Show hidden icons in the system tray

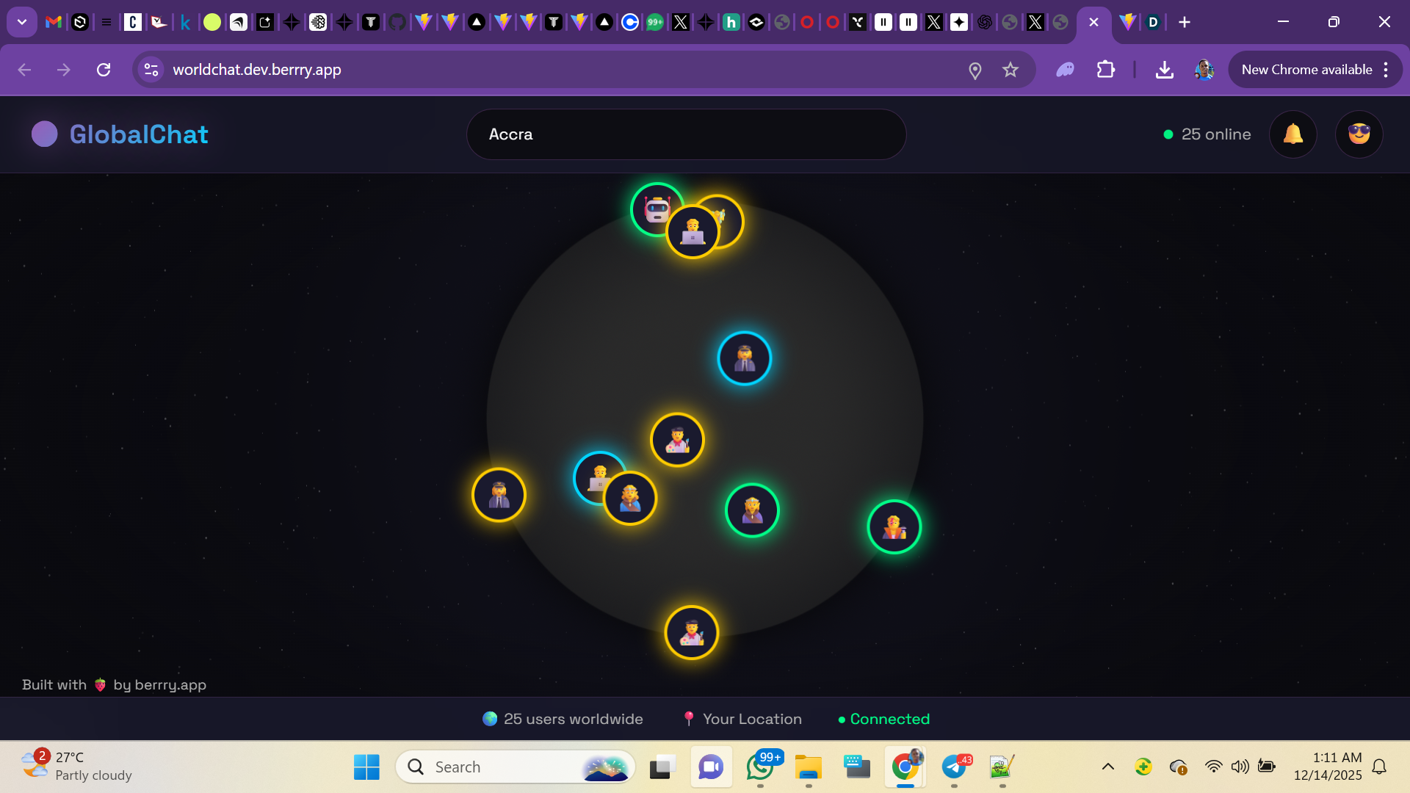tap(1107, 767)
